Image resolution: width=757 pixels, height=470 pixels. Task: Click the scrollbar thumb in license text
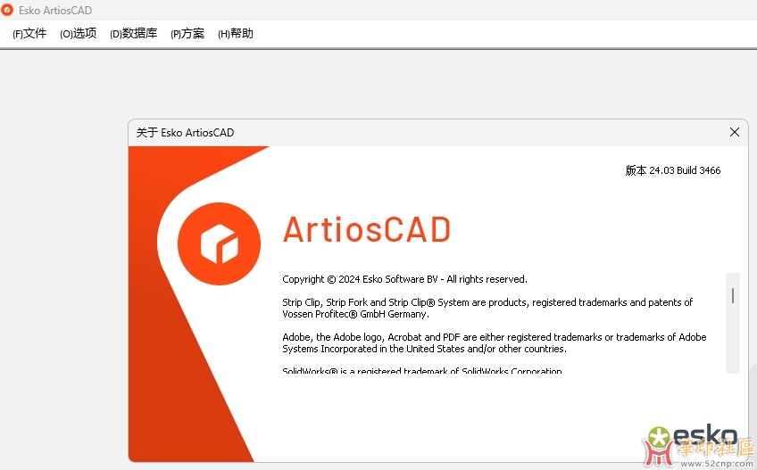pyautogui.click(x=732, y=296)
